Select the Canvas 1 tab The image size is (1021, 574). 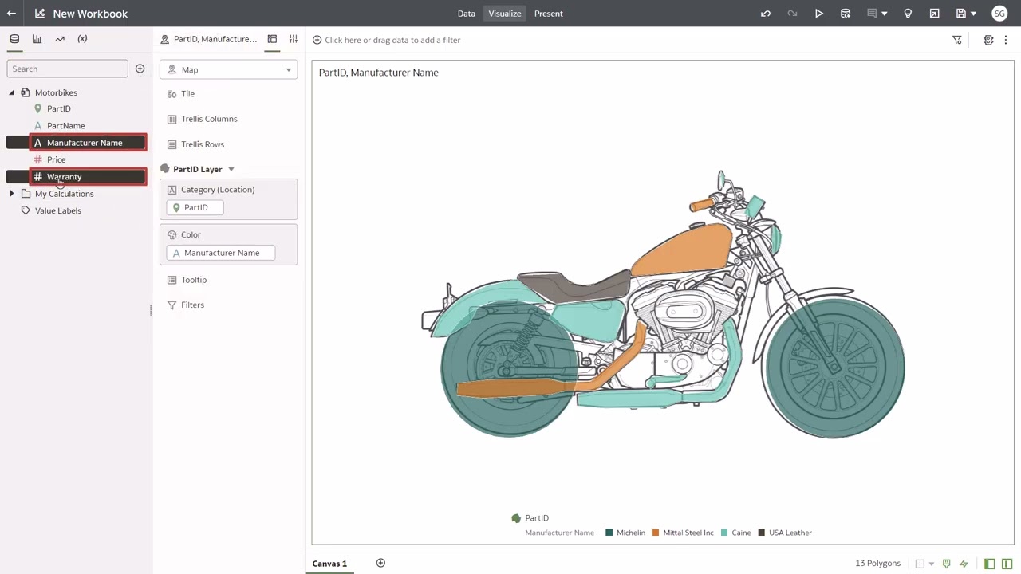329,564
